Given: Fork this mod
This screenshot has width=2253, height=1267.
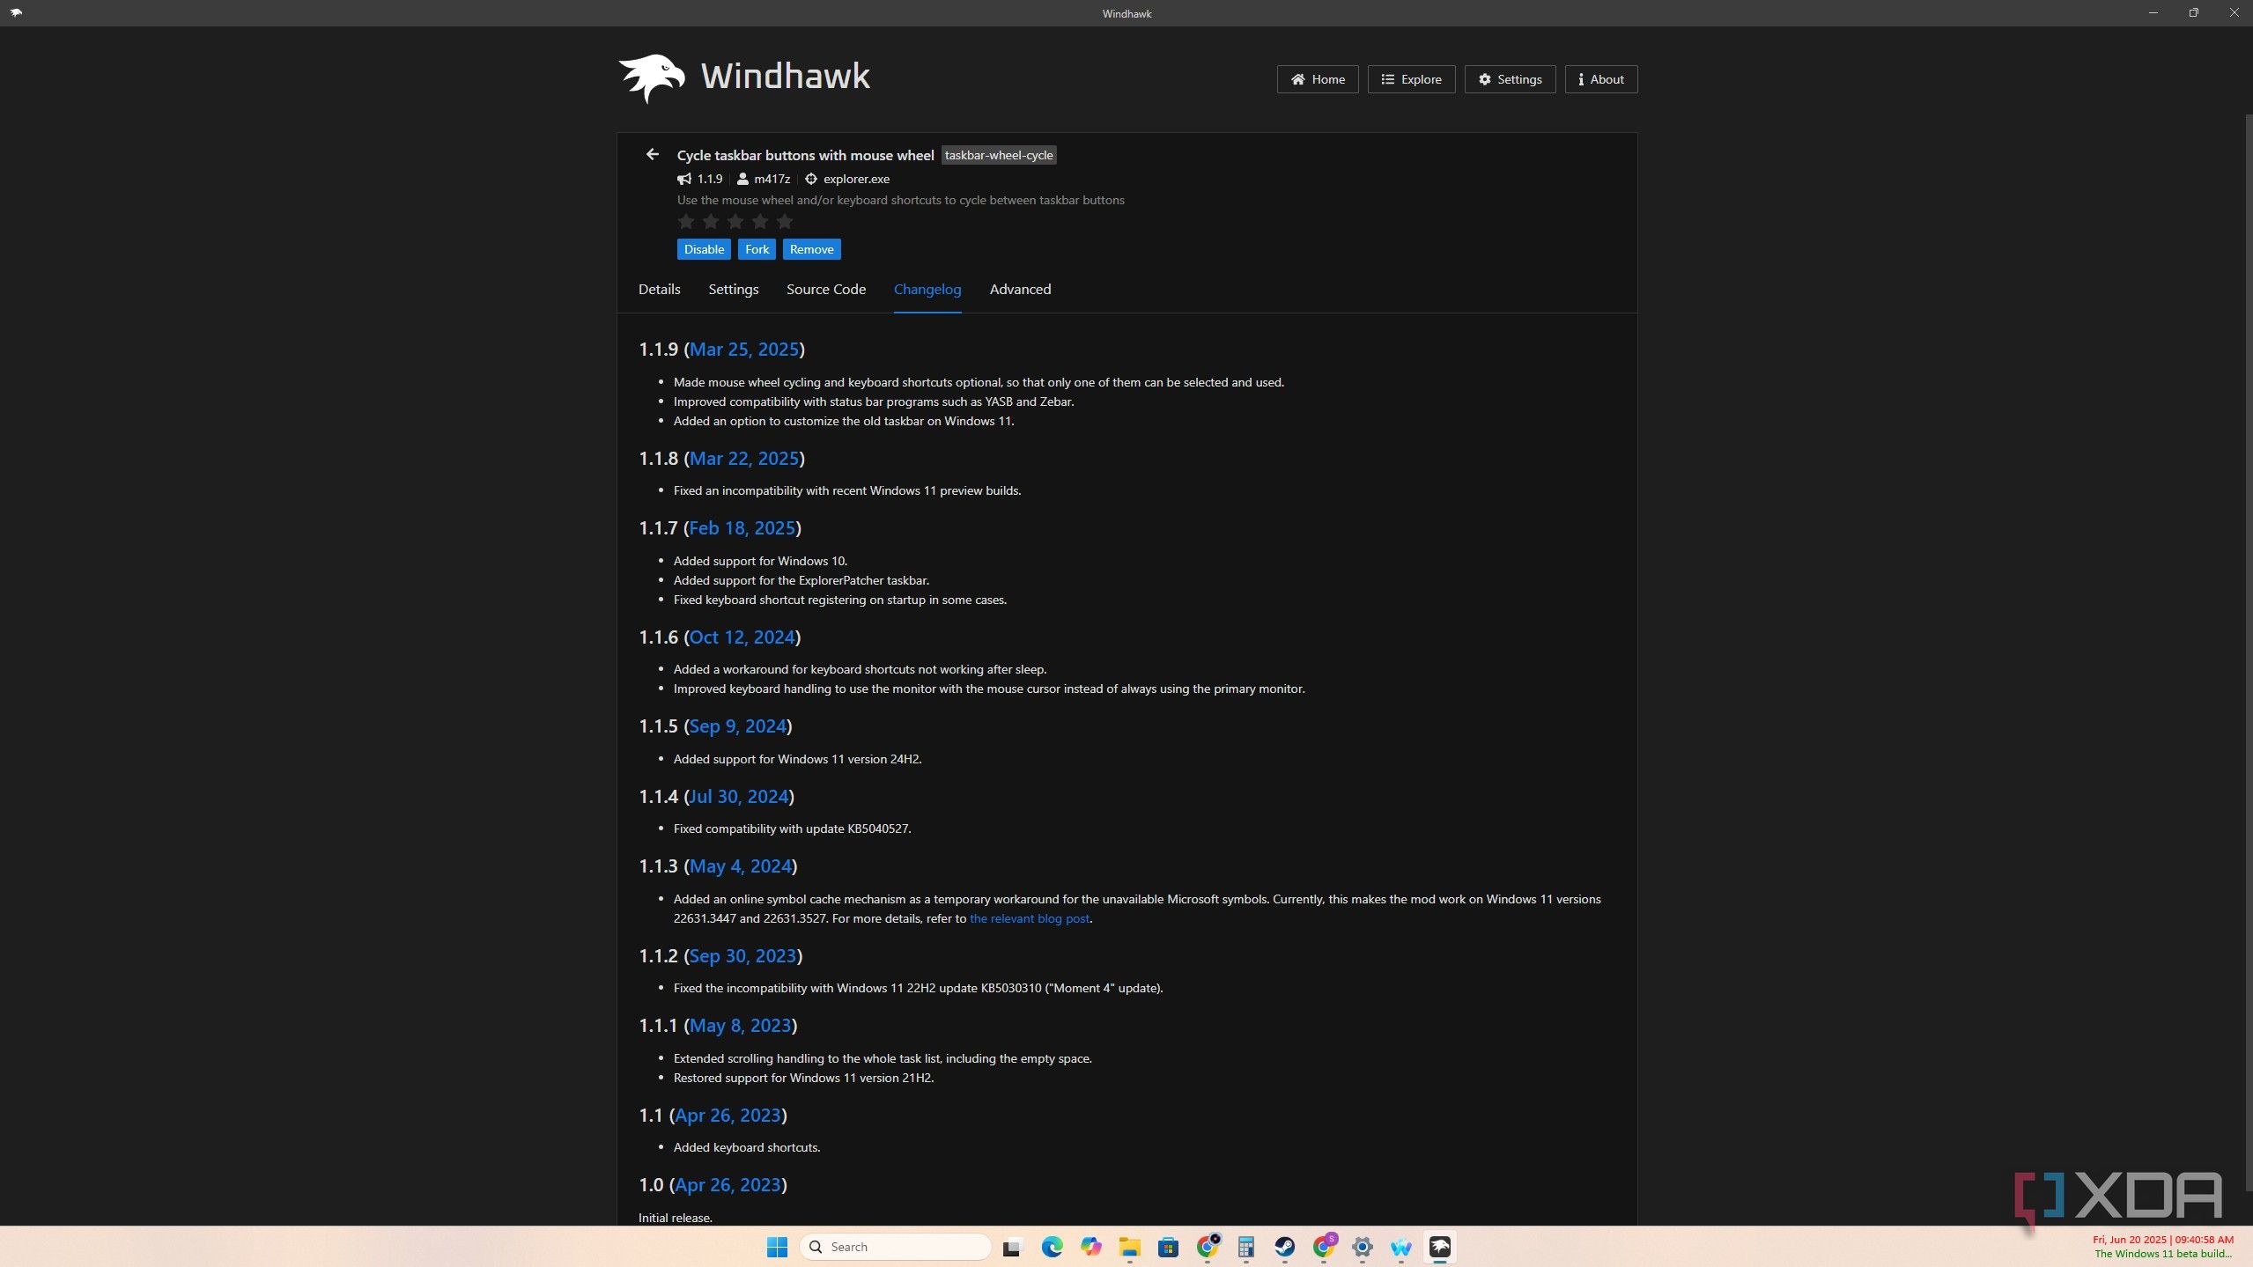Looking at the screenshot, I should pyautogui.click(x=757, y=249).
